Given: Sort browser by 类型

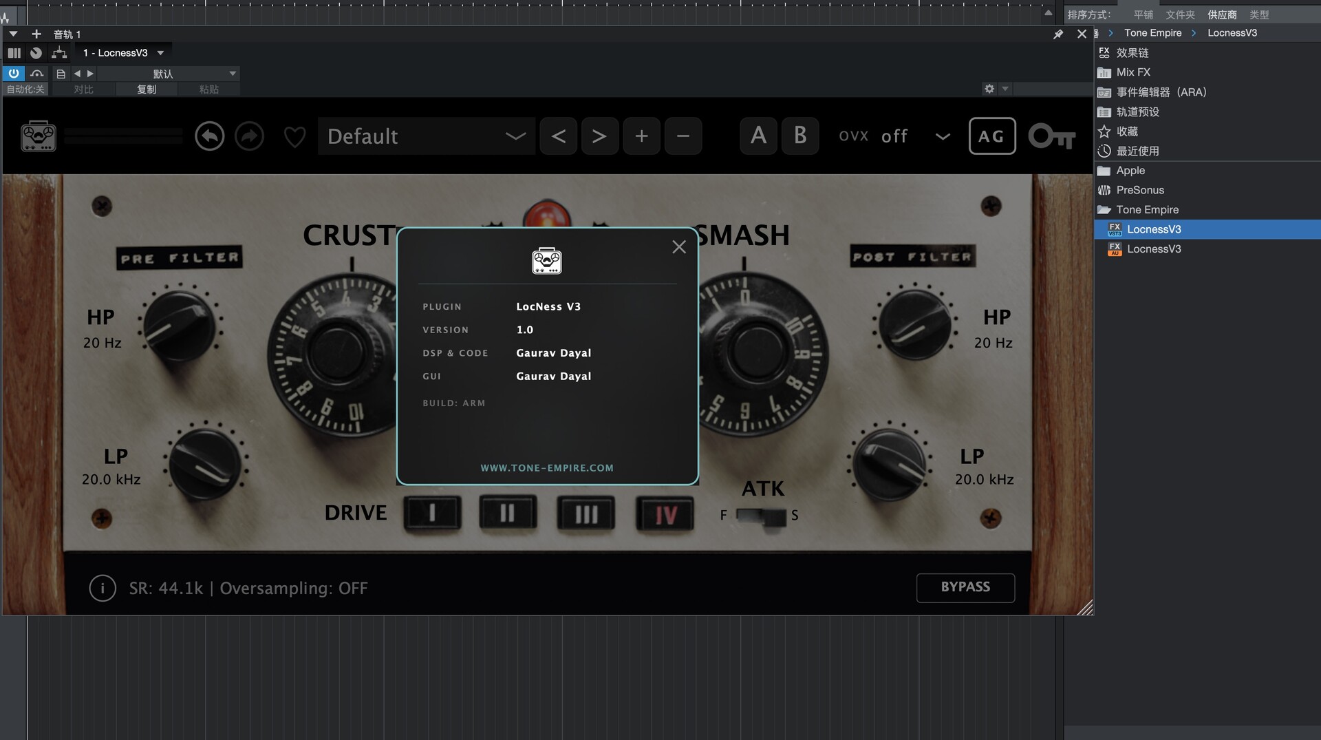Looking at the screenshot, I should [1259, 14].
